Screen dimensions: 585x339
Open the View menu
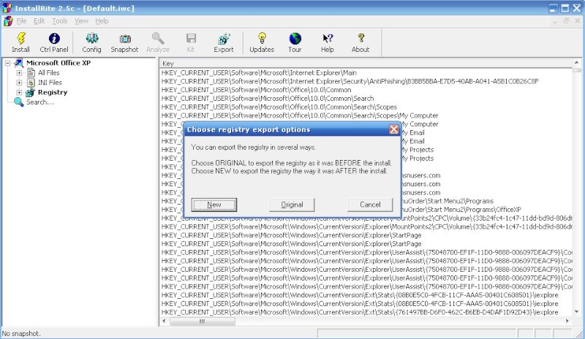(x=81, y=21)
